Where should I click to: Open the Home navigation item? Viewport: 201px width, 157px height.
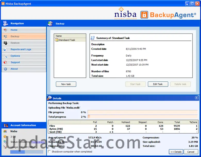pyautogui.click(x=24, y=30)
